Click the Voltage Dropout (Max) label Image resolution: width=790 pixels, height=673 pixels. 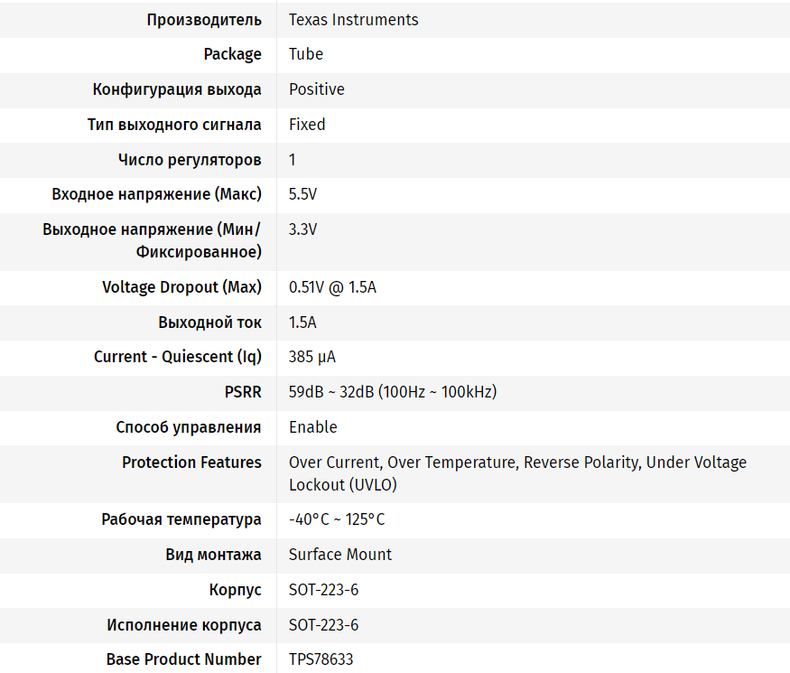tap(181, 287)
